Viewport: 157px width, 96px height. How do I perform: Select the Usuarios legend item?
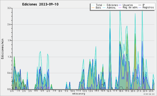(x=128, y=5)
